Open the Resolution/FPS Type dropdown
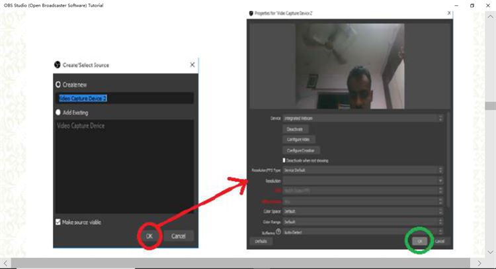 pos(363,170)
